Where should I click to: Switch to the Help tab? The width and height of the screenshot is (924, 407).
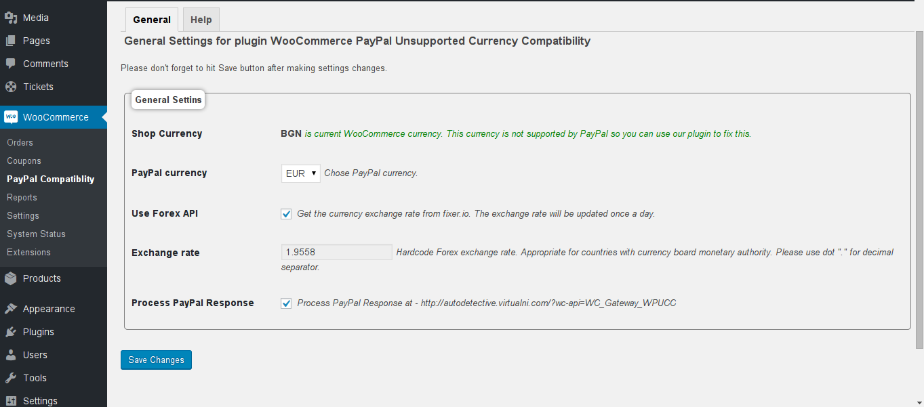pos(201,20)
